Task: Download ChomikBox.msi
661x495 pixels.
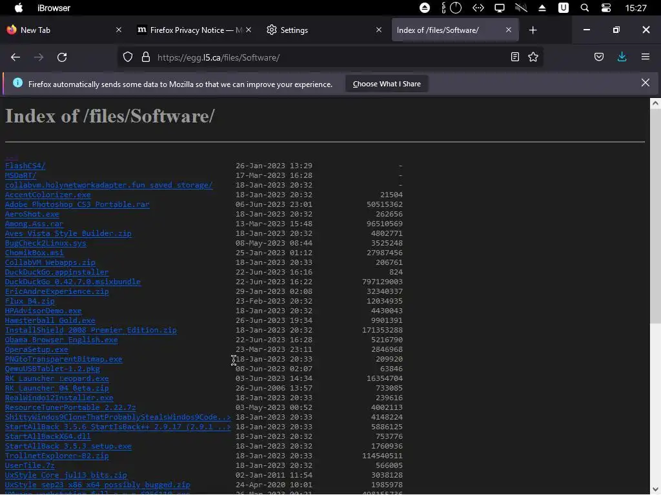Action: (34, 253)
